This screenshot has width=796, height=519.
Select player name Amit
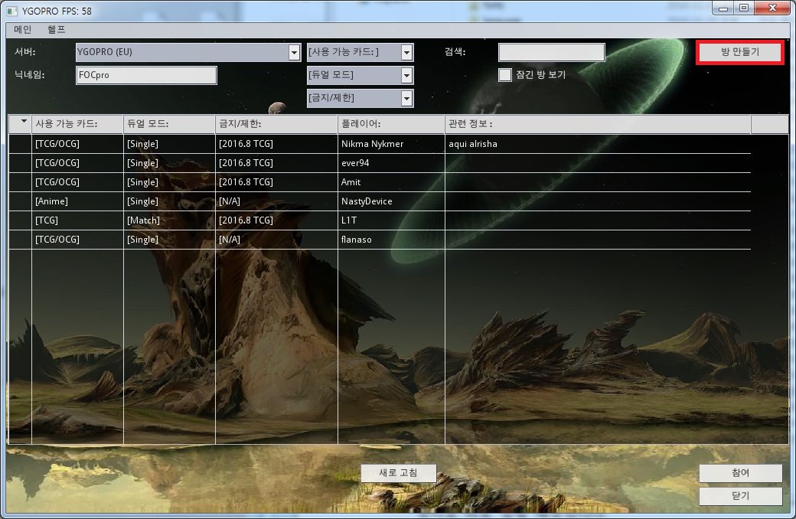tap(351, 181)
